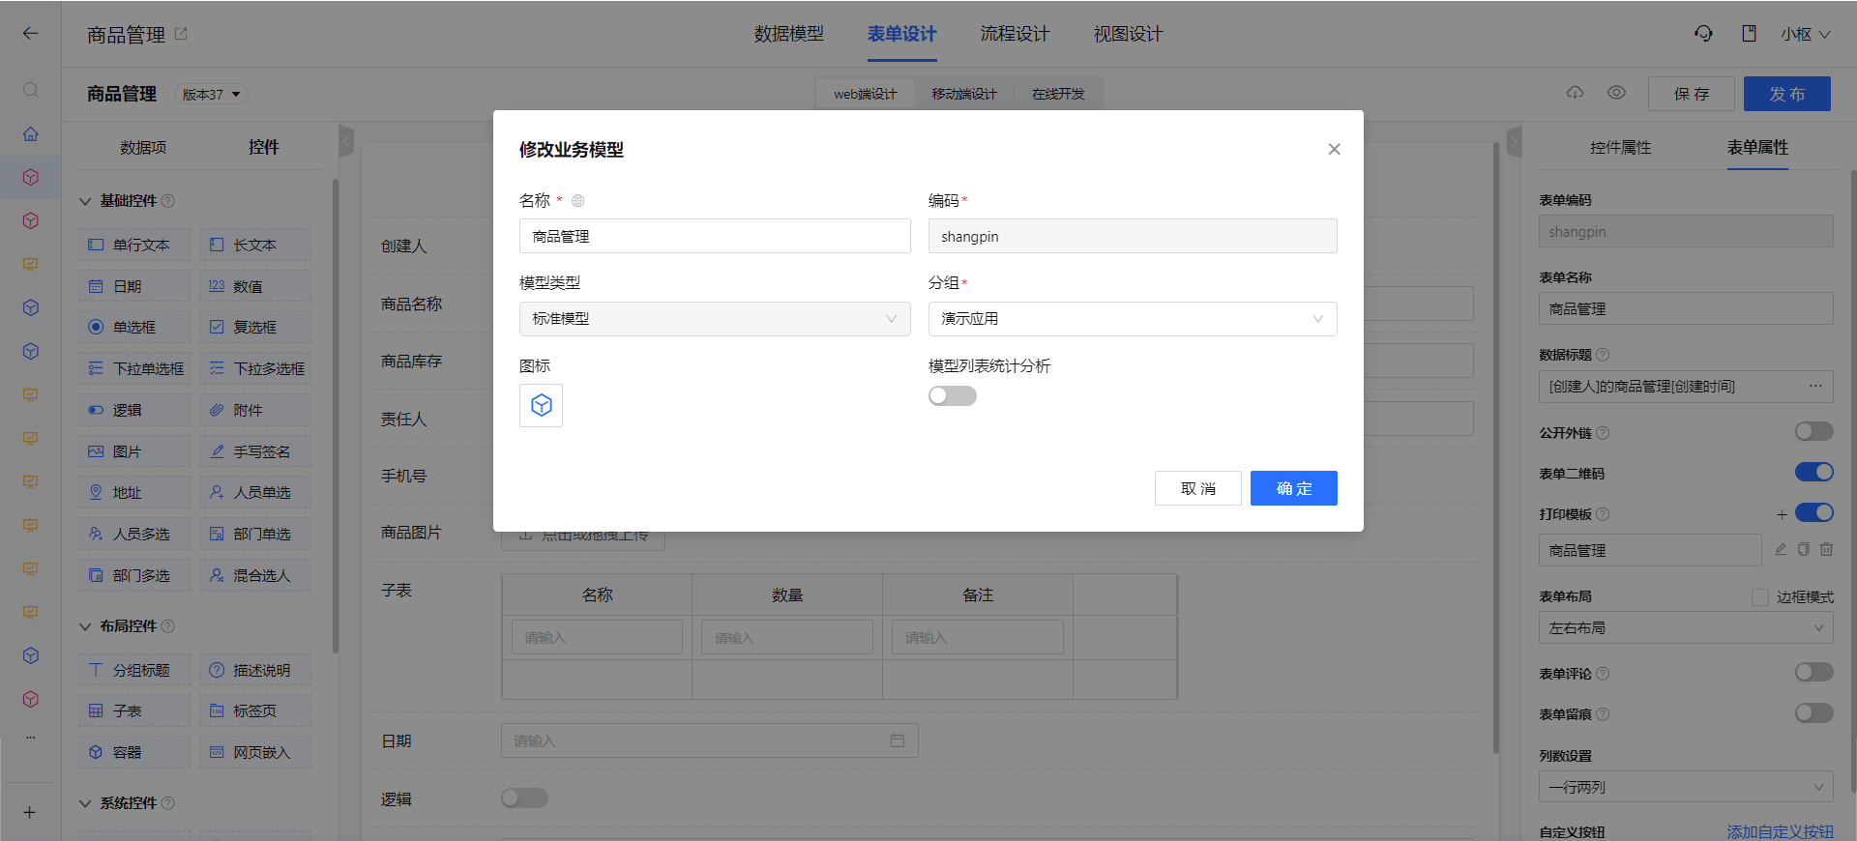Check the 边框模式 checkbox

(1760, 597)
